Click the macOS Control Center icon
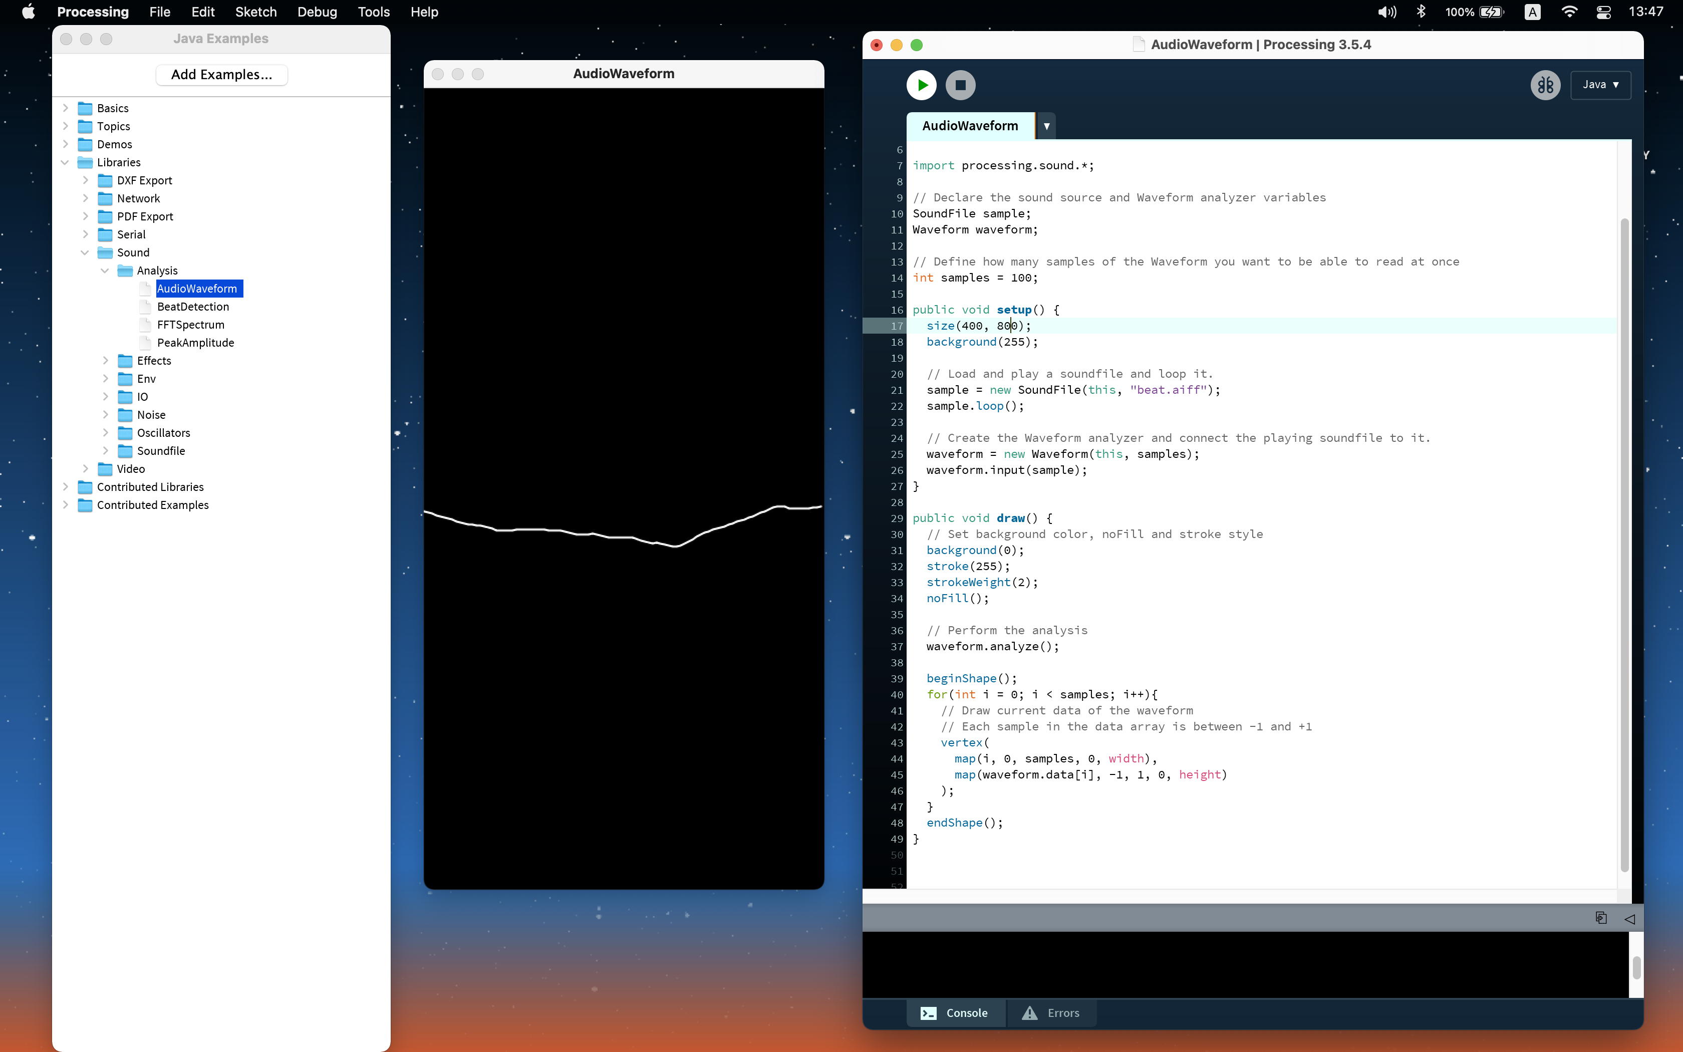 click(x=1604, y=12)
